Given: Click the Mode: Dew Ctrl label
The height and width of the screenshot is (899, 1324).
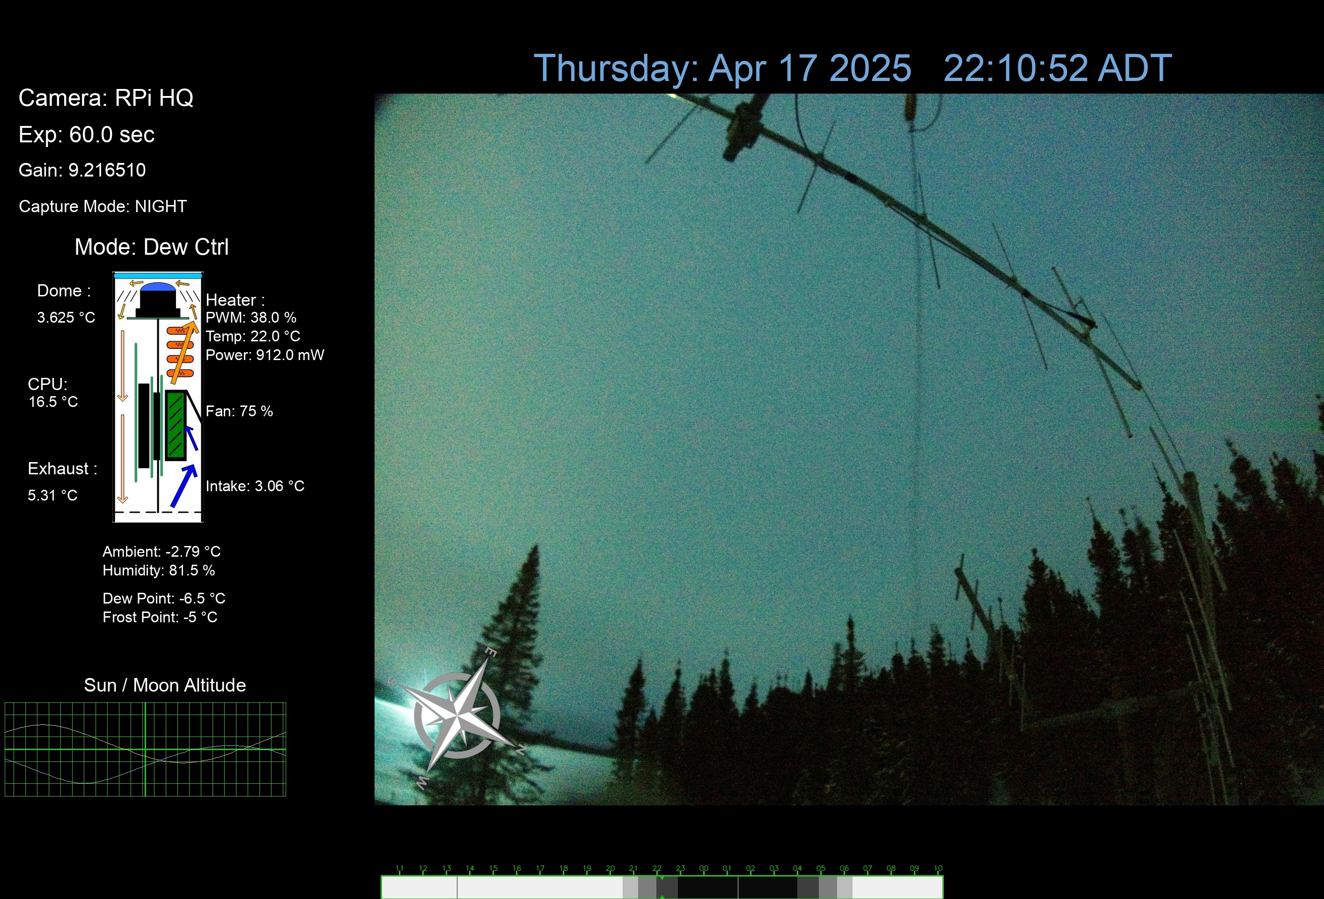Looking at the screenshot, I should 152,247.
